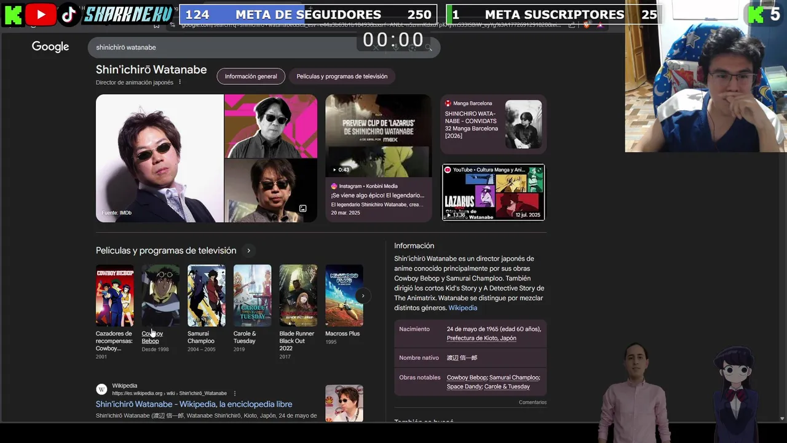Open the Cazadores de recompensas: Cowboy… 2001 poster

(x=114, y=296)
